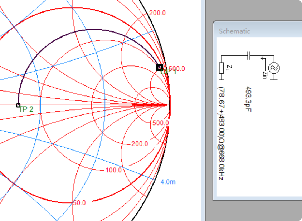302x221 pixels.
Task: Click the DP 1 data point marker
Action: click(x=160, y=67)
